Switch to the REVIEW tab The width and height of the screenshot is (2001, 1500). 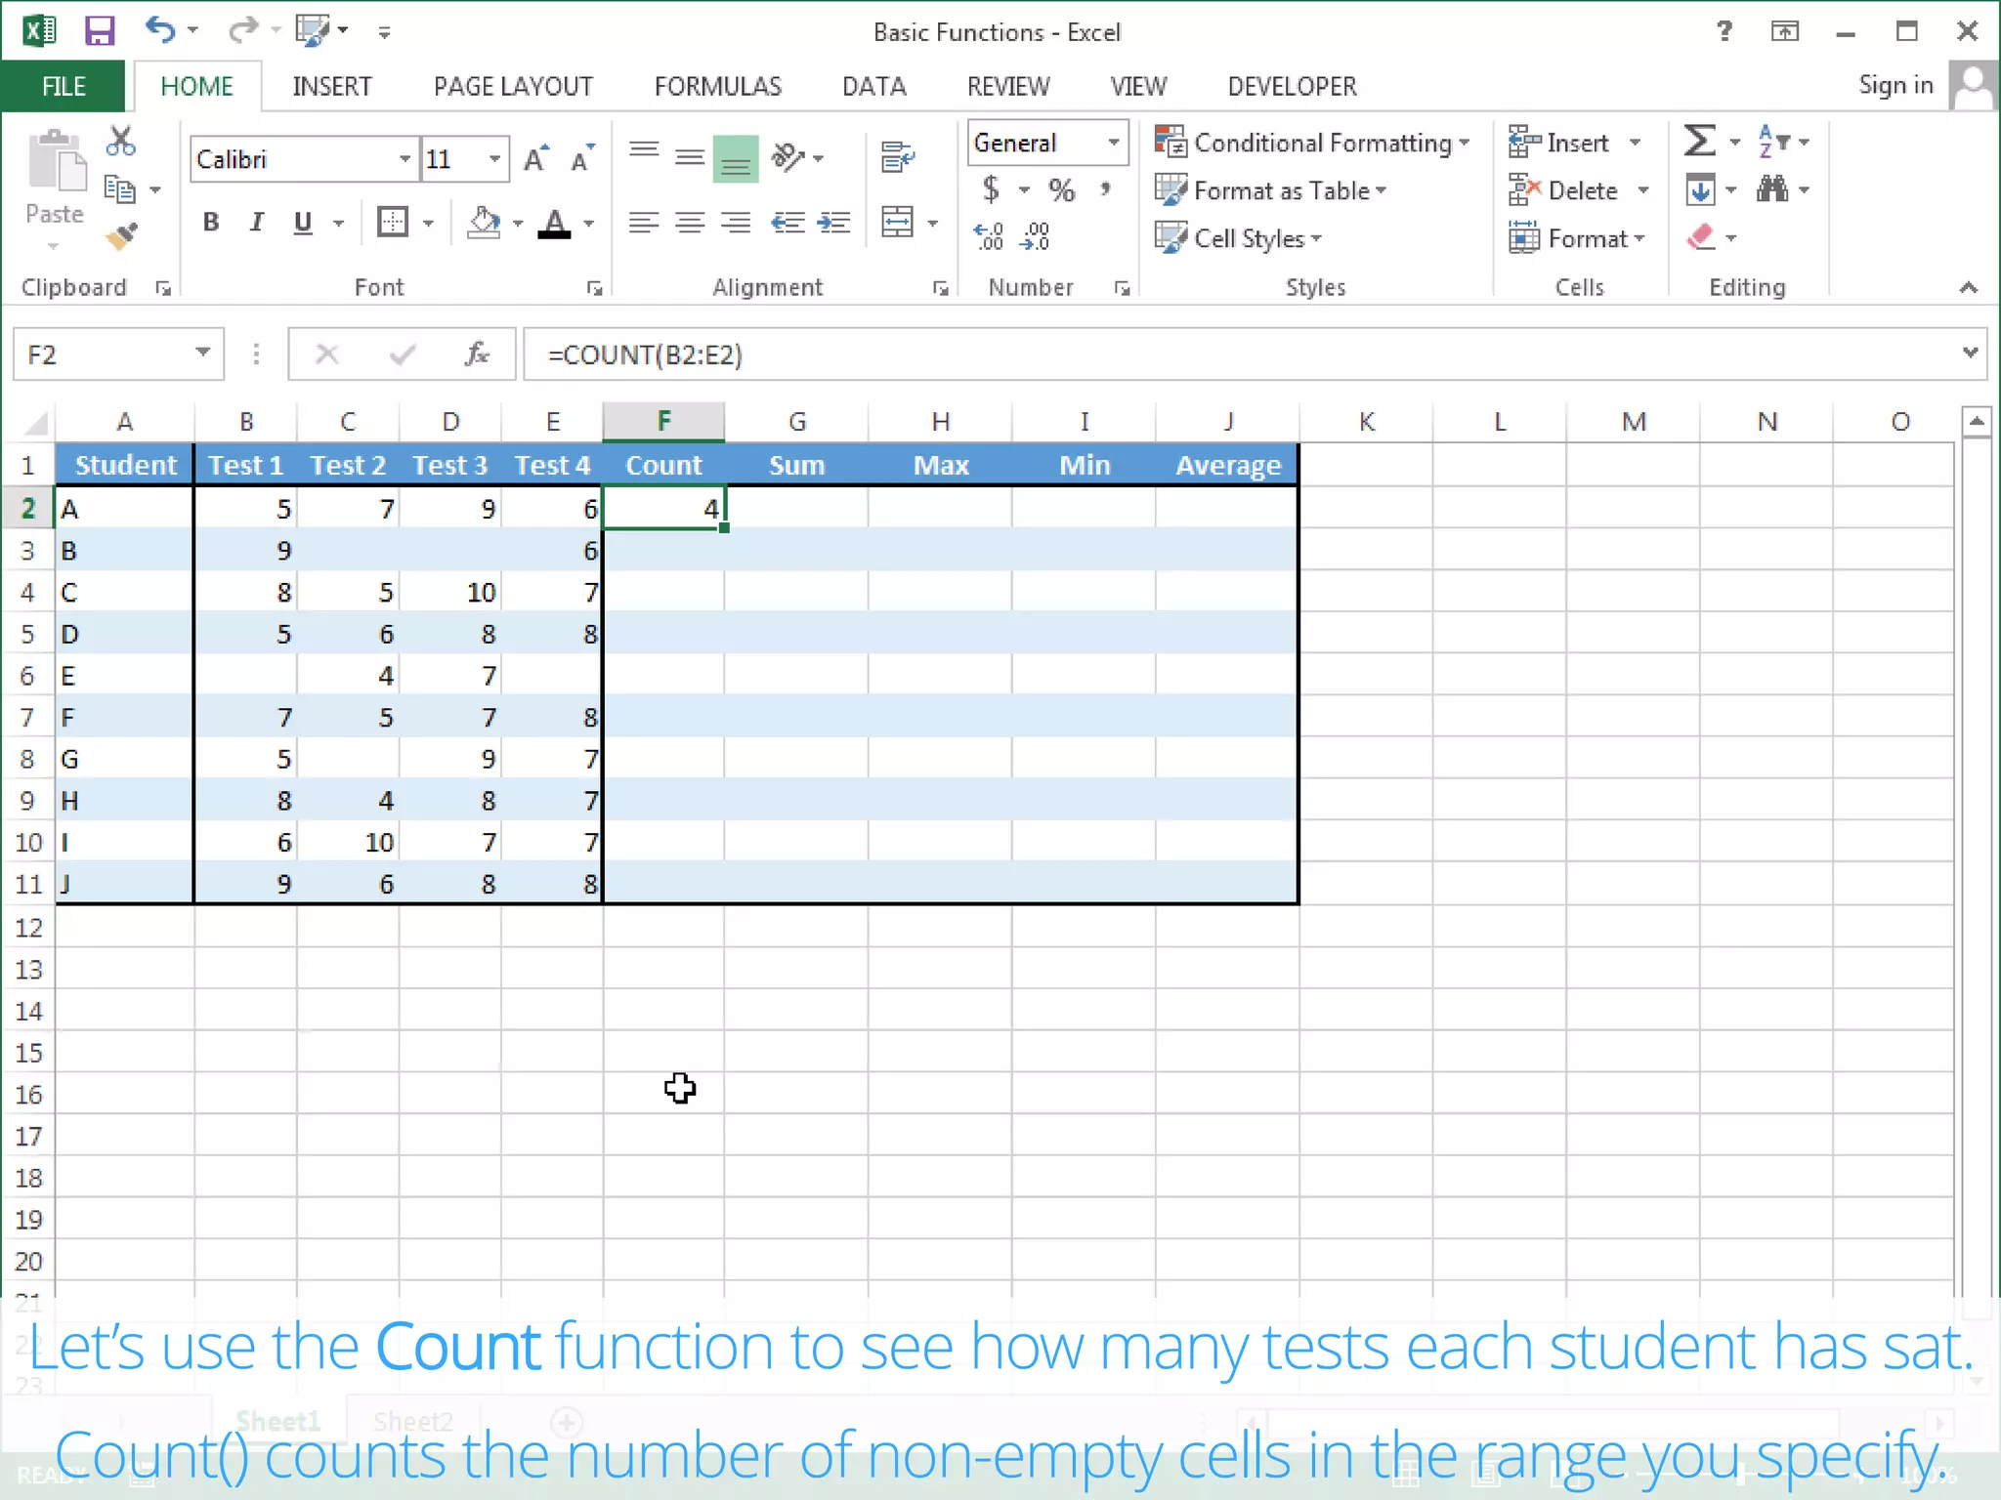pos(1008,86)
